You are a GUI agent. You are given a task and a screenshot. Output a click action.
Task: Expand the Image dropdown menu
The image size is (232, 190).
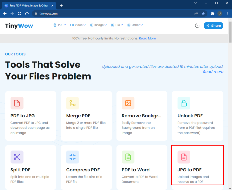click(x=99, y=25)
